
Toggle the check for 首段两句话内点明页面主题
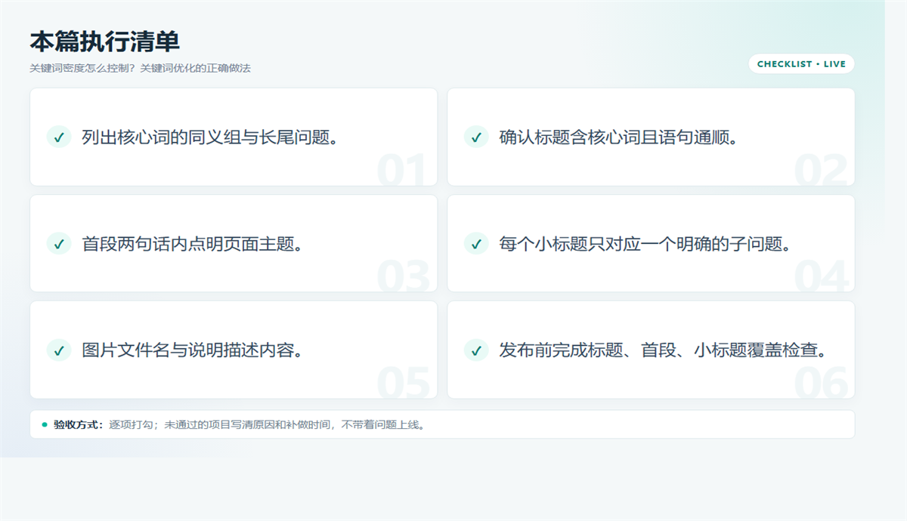[x=59, y=243]
